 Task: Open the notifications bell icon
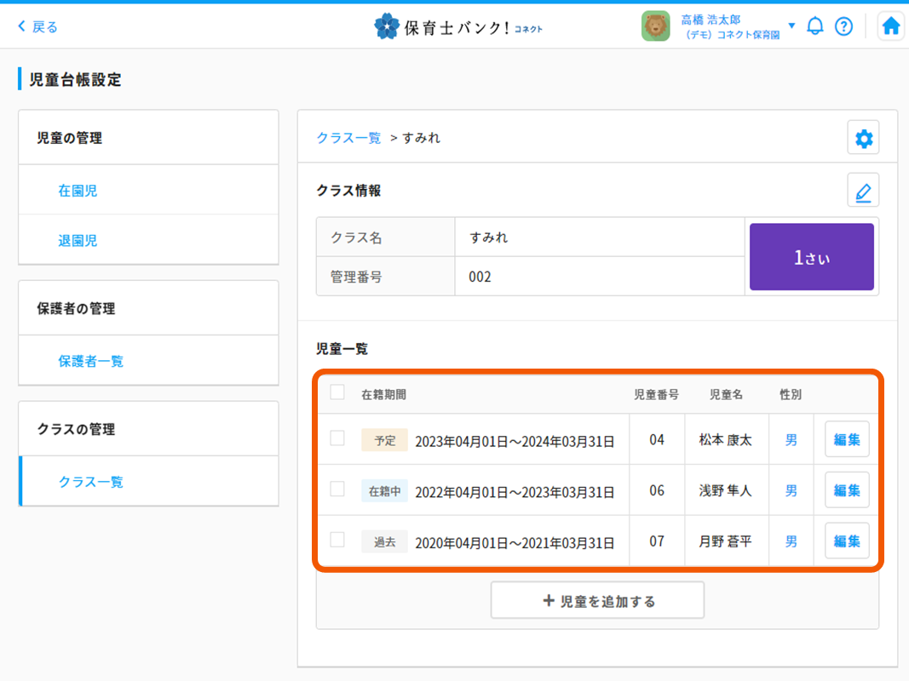click(815, 26)
